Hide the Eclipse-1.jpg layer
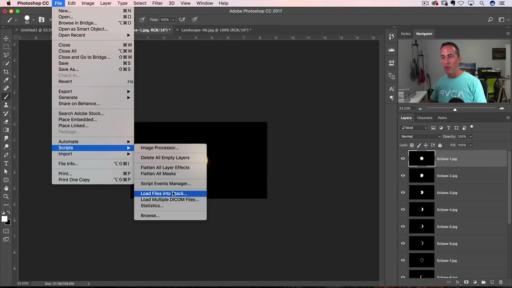The height and width of the screenshot is (288, 512). coord(403,158)
